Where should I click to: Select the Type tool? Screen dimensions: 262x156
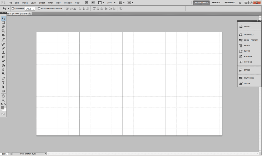point(3,83)
